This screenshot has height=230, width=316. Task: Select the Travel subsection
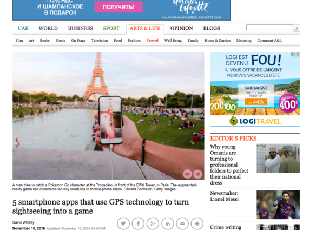pyautogui.click(x=153, y=41)
